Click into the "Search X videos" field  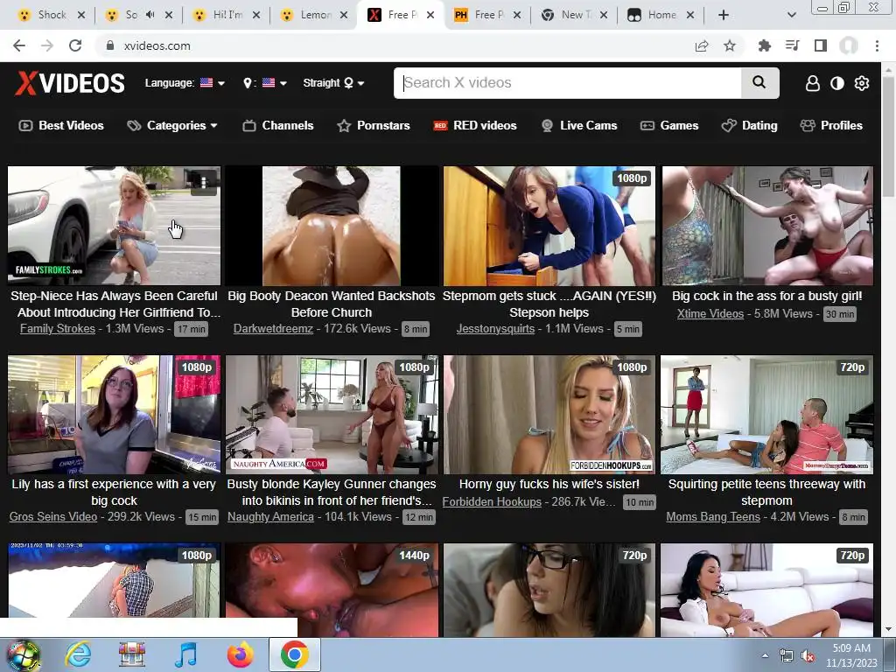[568, 83]
